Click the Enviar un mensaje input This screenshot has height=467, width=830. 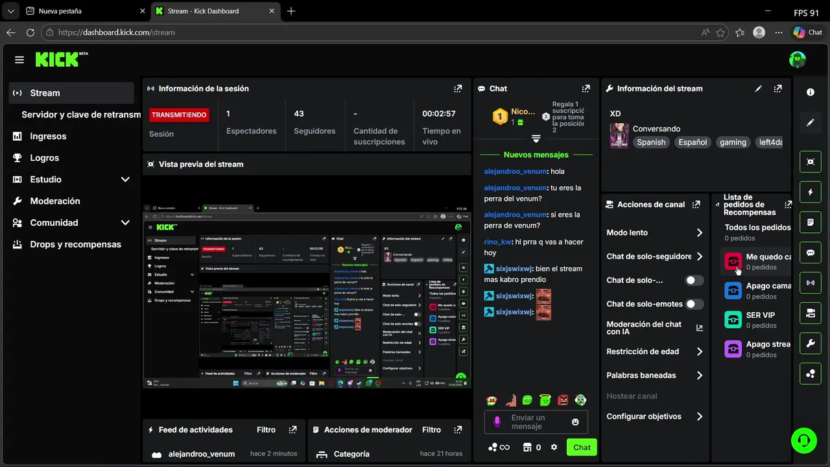pyautogui.click(x=536, y=422)
